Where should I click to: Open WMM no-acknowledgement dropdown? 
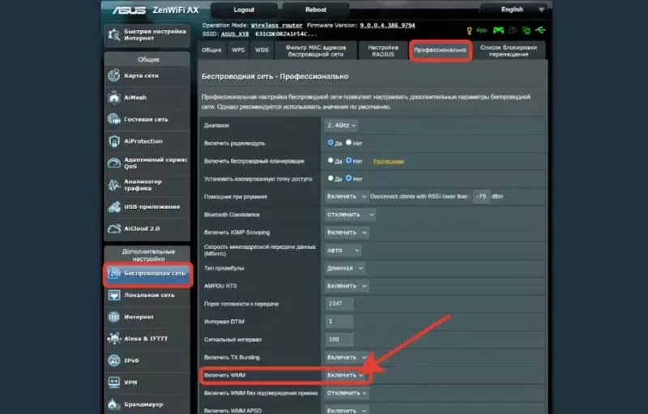pyautogui.click(x=347, y=393)
